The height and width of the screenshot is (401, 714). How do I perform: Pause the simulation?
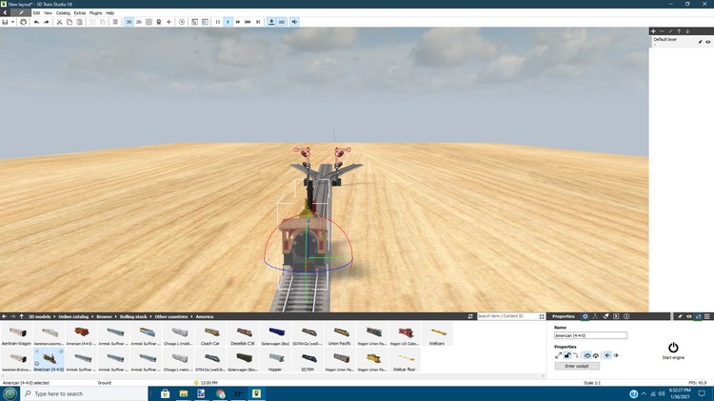tap(218, 22)
